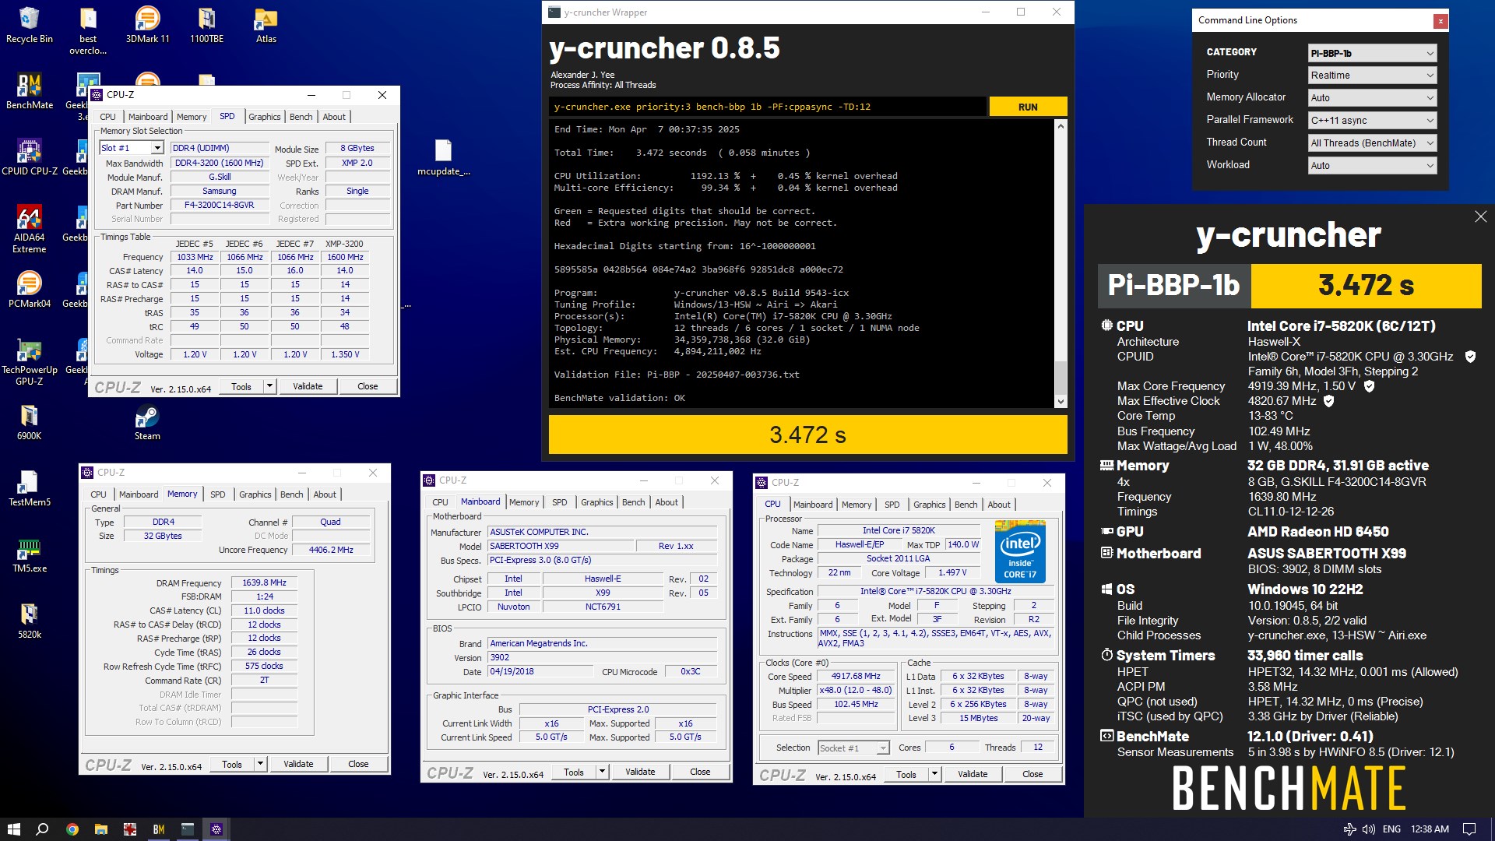Viewport: 1495px width, 841px height.
Task: Open the volume tray icon
Action: [x=1368, y=829]
